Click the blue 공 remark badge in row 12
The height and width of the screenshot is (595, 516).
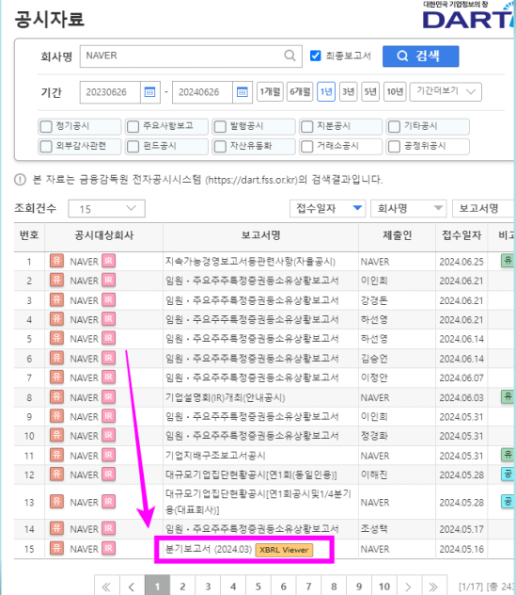[x=508, y=474]
